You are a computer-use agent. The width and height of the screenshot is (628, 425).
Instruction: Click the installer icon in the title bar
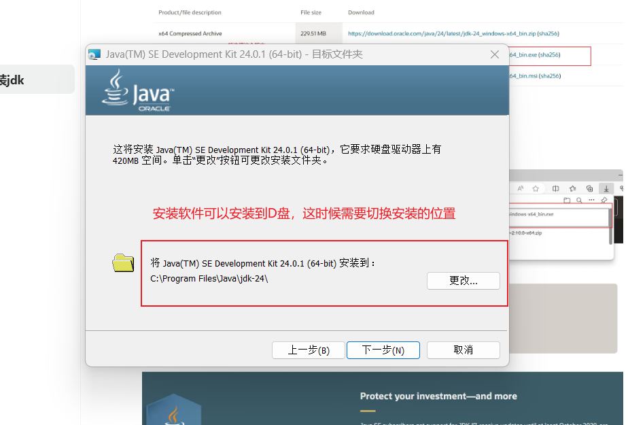(94, 54)
